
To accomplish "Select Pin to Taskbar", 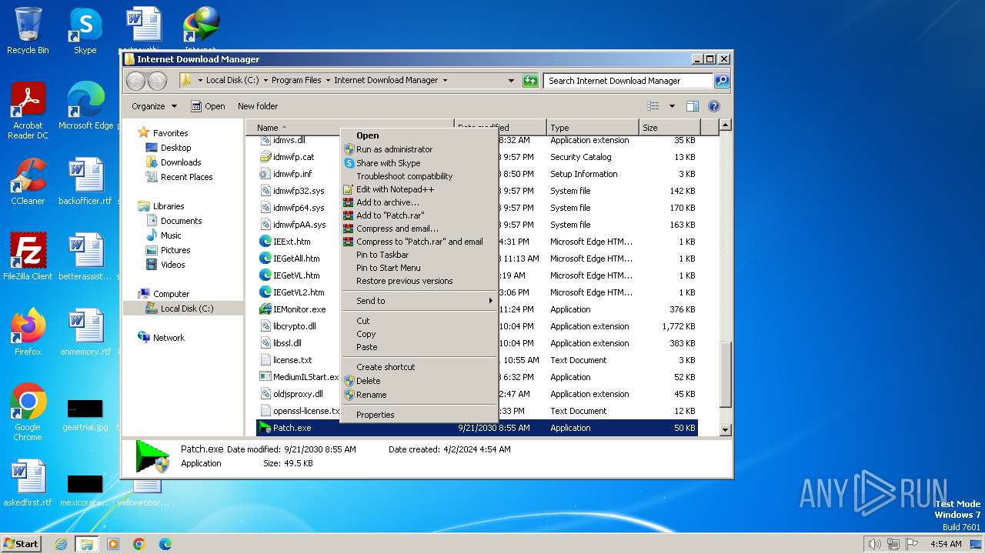I will pos(419,255).
